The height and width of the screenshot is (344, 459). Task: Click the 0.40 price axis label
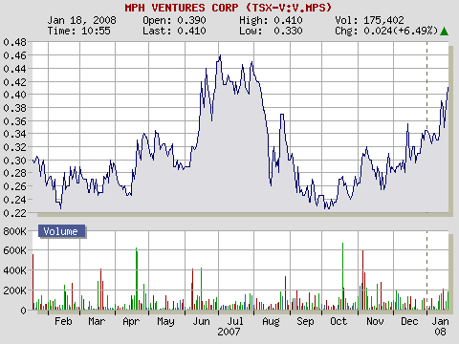coord(14,95)
